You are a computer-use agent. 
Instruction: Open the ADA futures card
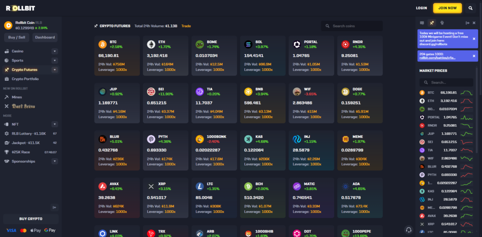(x=360, y=197)
